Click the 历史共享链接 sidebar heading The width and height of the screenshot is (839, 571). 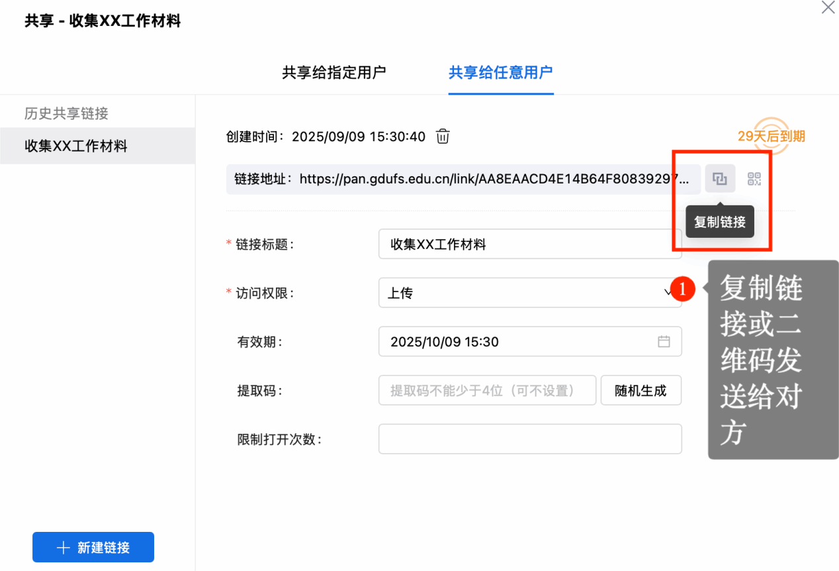(x=66, y=113)
